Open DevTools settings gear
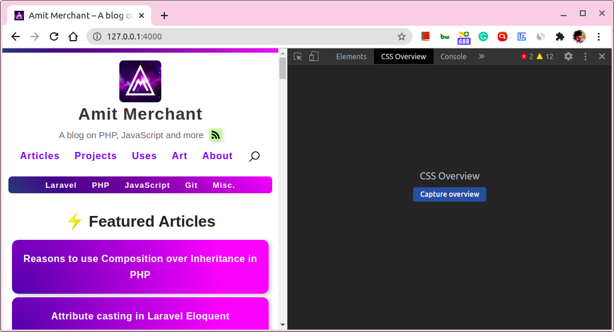Screen dimensions: 614x332 [x=568, y=56]
